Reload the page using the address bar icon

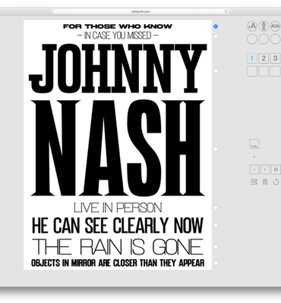point(226,11)
